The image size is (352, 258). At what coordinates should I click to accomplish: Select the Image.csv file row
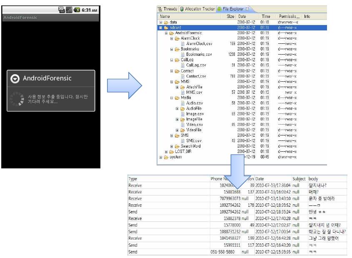pos(195,114)
